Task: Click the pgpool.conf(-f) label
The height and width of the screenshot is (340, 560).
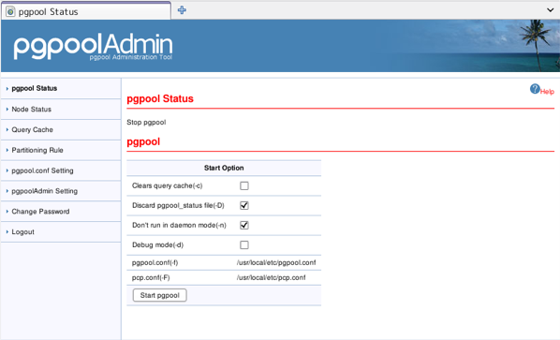Action: pyautogui.click(x=155, y=262)
